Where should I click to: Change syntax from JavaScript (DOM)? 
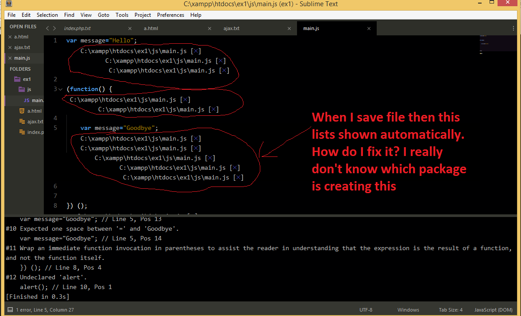point(493,310)
